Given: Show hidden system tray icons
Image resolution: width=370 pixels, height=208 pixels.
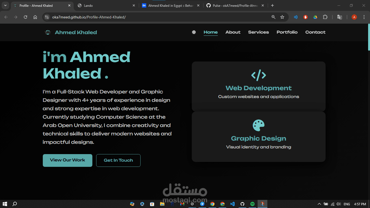Looking at the screenshot, I should (319, 204).
